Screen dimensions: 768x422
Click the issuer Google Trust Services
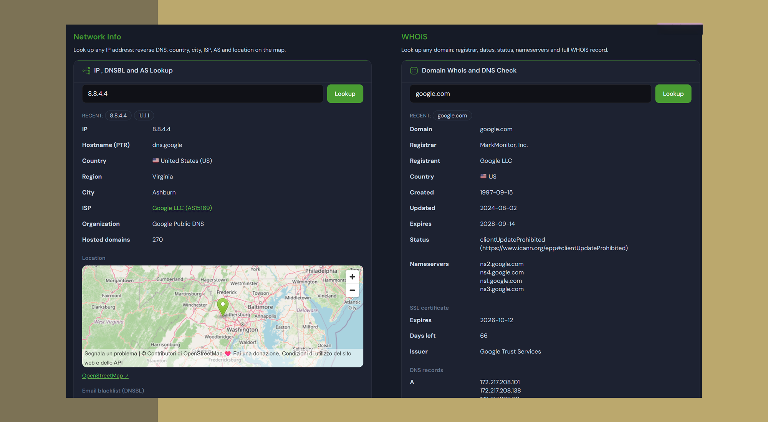pyautogui.click(x=510, y=351)
